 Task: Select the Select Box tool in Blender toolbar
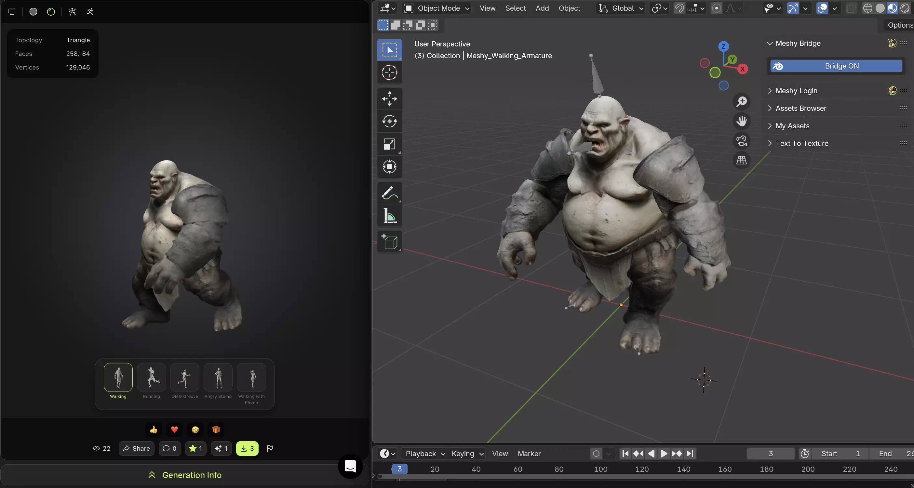pos(390,50)
